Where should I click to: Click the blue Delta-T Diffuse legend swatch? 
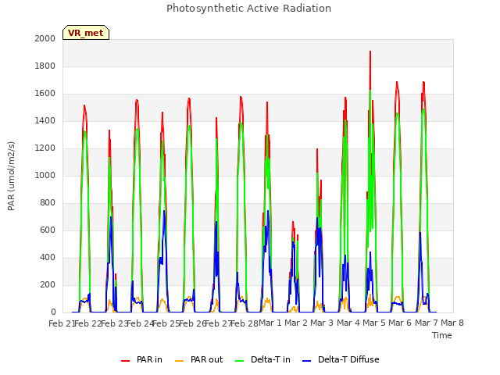click(x=306, y=361)
